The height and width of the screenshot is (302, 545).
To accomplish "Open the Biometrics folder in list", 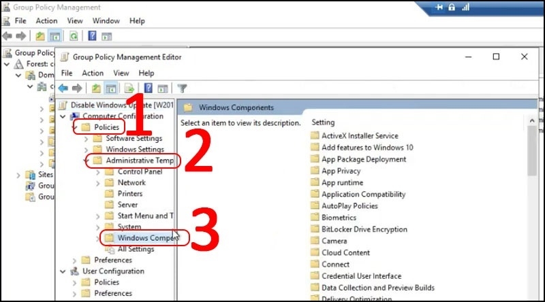I will coord(339,218).
